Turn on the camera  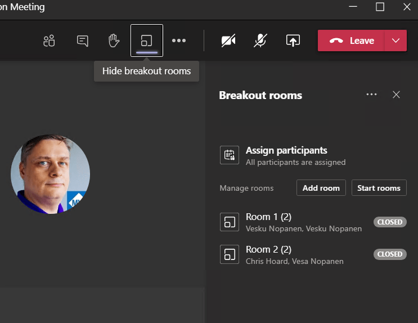(x=228, y=41)
